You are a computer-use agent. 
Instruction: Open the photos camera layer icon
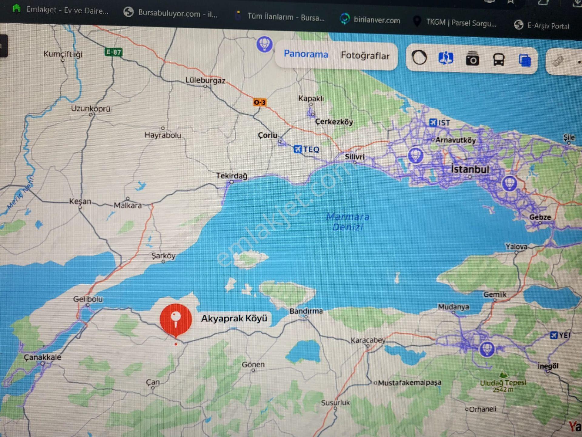click(x=472, y=59)
